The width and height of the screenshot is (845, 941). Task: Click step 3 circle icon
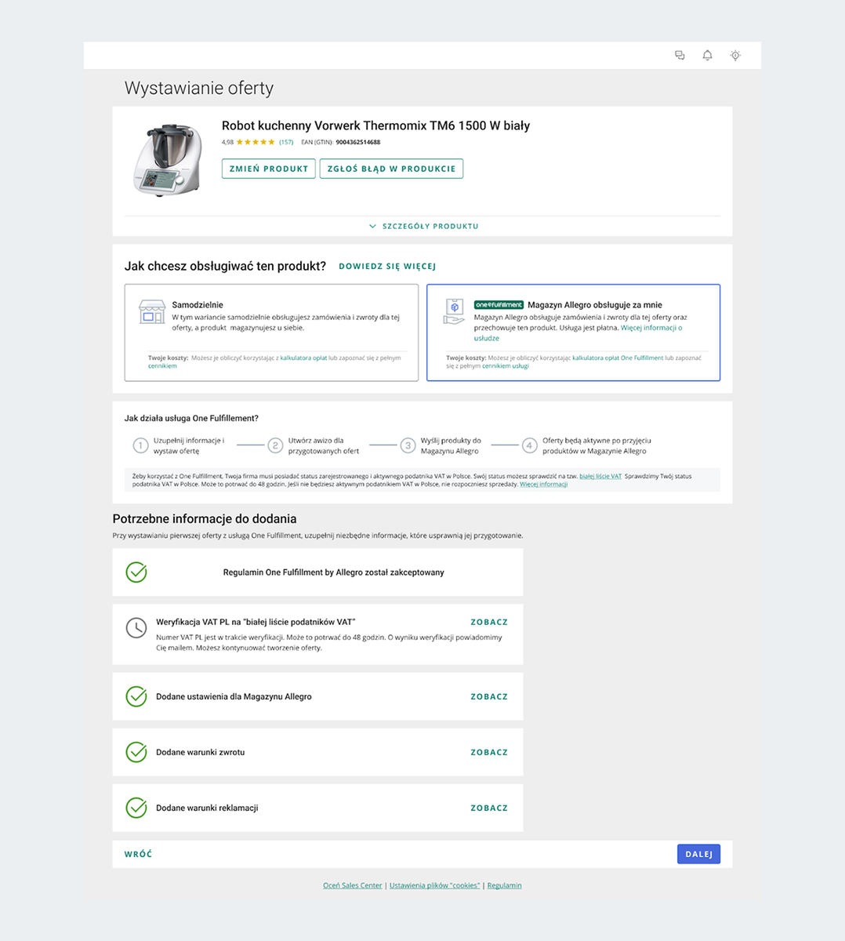click(408, 445)
